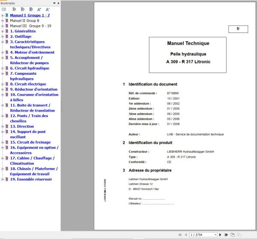Click the 'fr' language box on the page
The width and height of the screenshot is (257, 239).
(x=238, y=29)
